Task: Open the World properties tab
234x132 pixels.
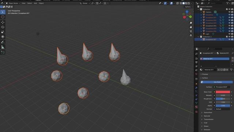Action: 196,74
